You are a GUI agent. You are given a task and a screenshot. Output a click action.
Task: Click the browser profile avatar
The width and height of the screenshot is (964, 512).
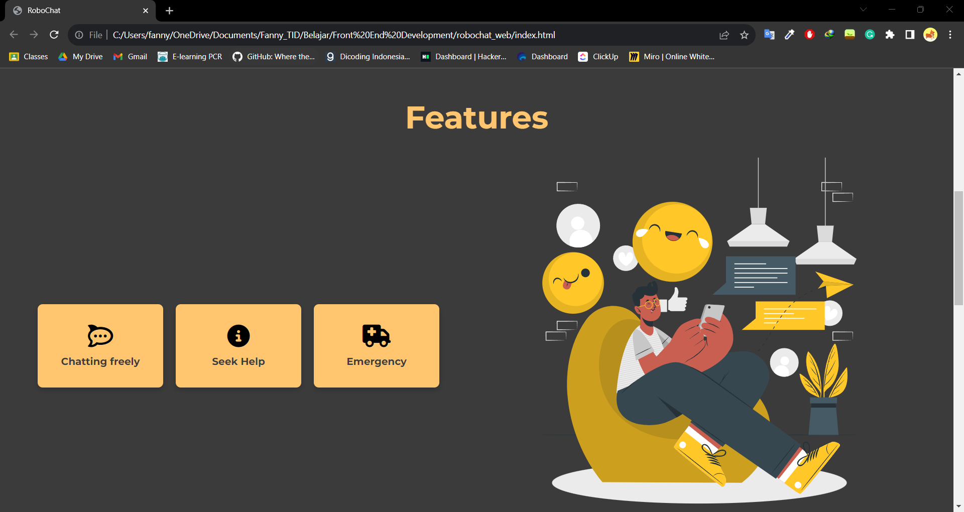(930, 35)
